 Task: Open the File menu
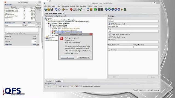pyautogui.click(x=45, y=6)
